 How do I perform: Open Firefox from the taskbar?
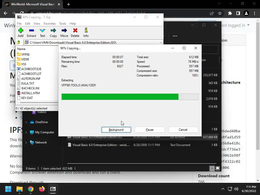point(42,189)
